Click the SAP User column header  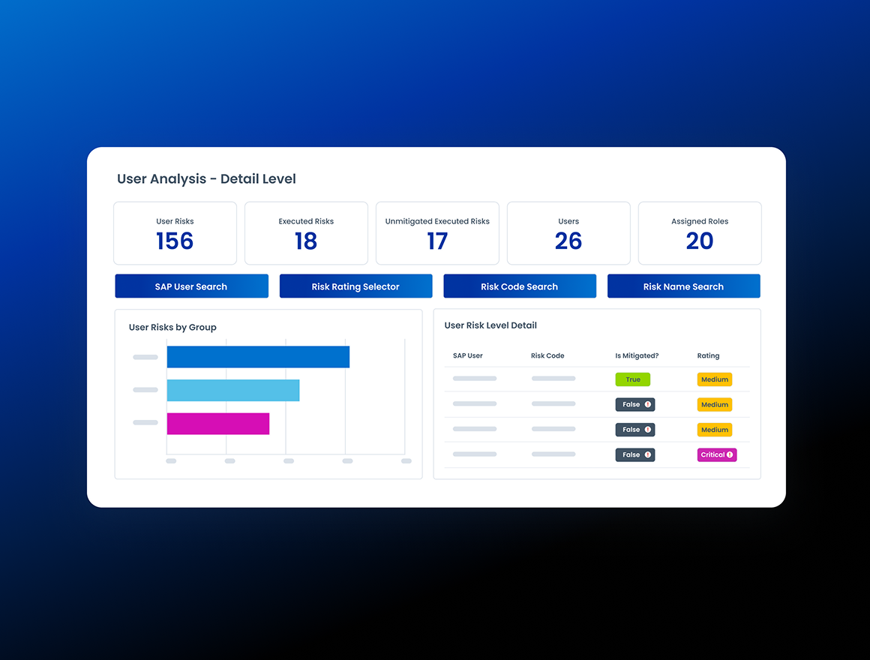click(x=468, y=355)
